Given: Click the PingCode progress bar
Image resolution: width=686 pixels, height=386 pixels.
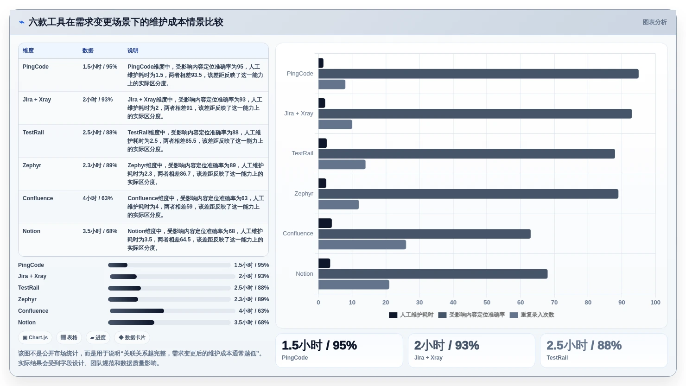Looking at the screenshot, I should click(x=169, y=265).
